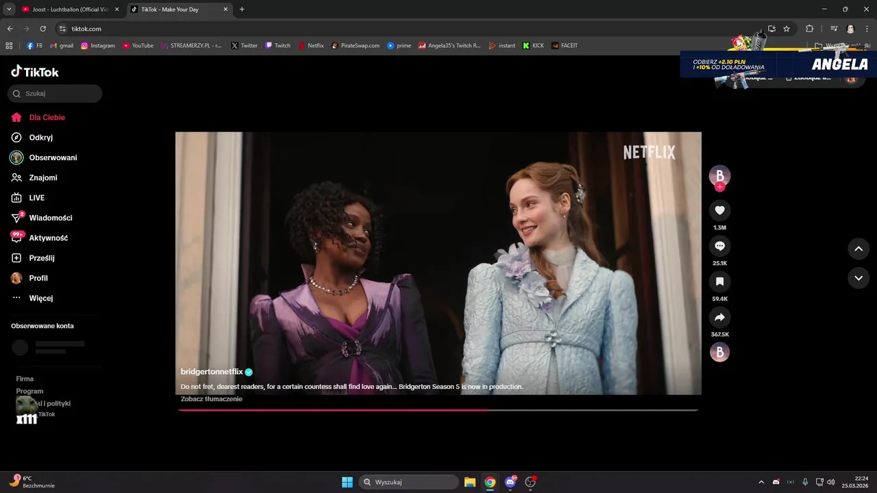Show hidden system tray icons
This screenshot has height=493, width=877.
click(761, 482)
